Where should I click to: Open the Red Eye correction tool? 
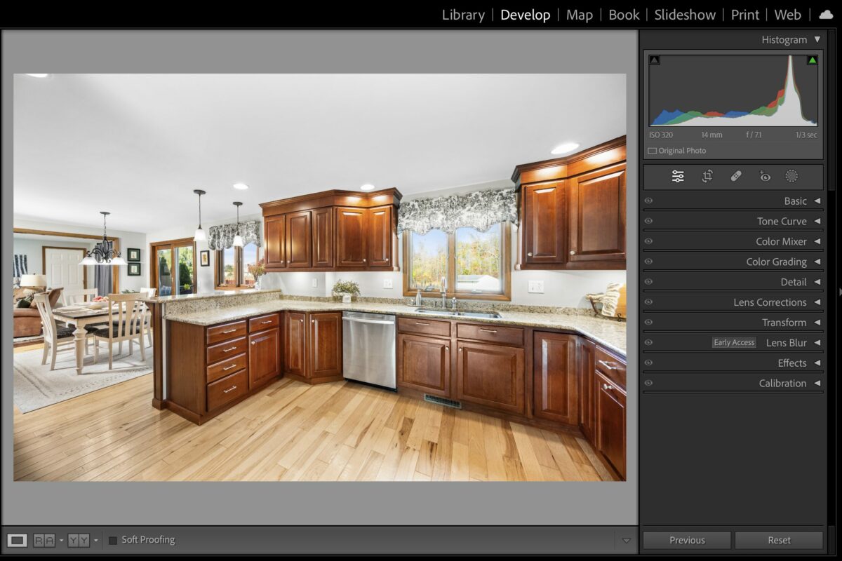pos(765,177)
